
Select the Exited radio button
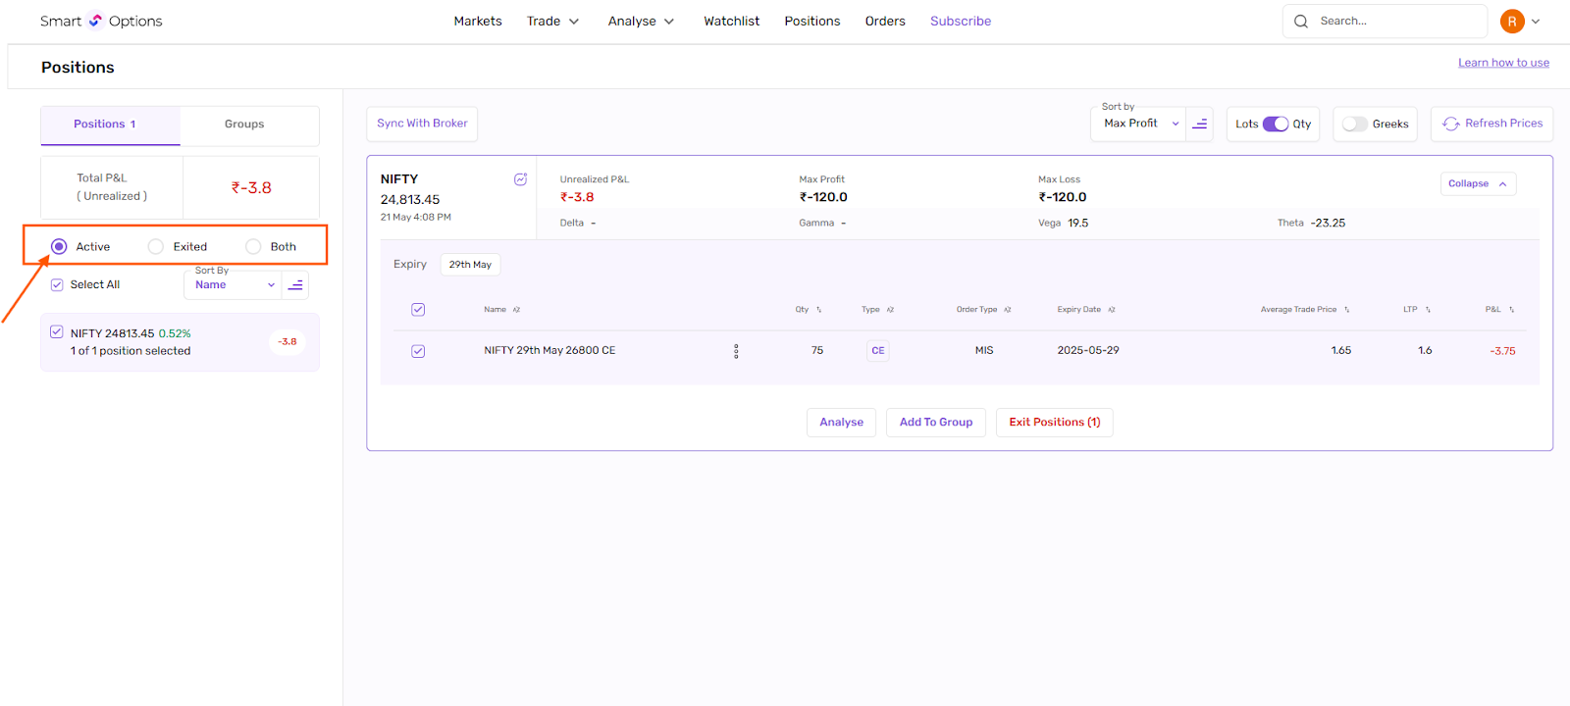click(x=156, y=247)
